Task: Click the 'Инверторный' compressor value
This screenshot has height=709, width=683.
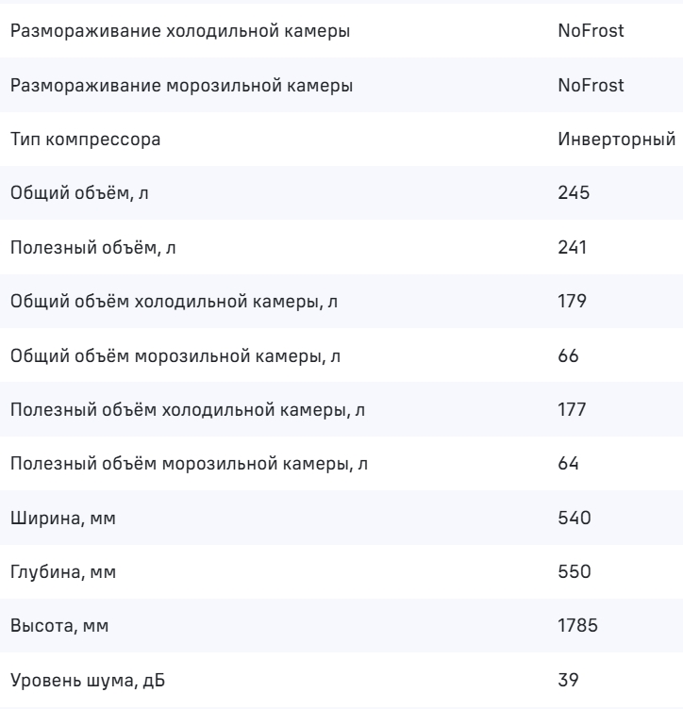Action: tap(617, 140)
